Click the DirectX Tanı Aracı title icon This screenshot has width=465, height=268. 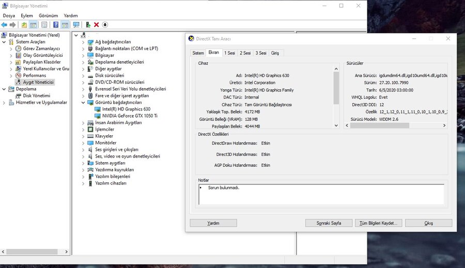191,39
